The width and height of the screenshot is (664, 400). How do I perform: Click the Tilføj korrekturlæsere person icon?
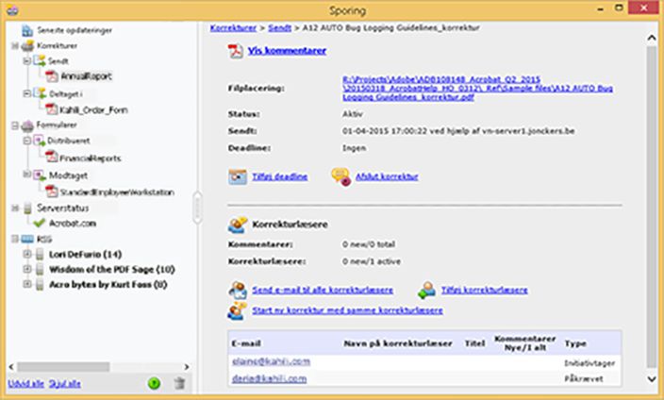click(x=427, y=291)
